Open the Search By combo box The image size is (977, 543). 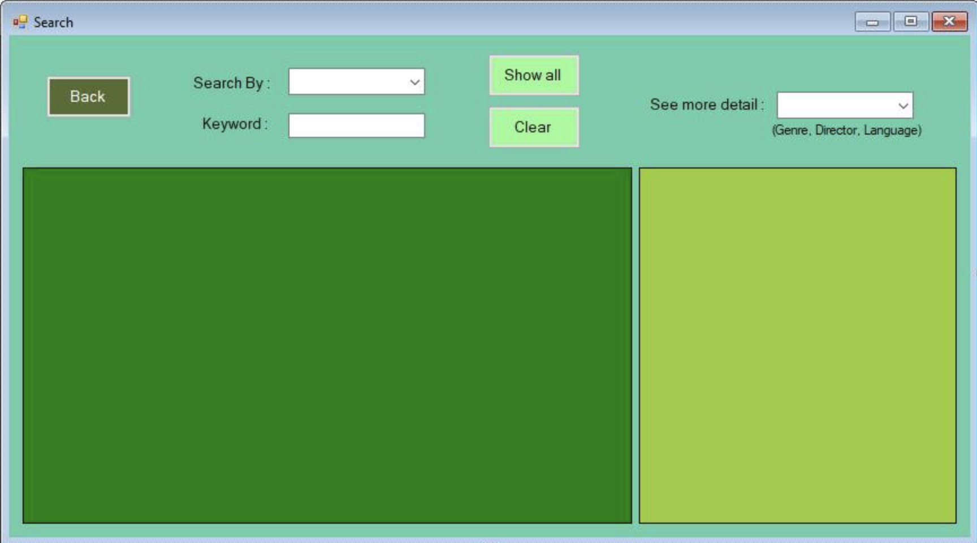pos(348,82)
